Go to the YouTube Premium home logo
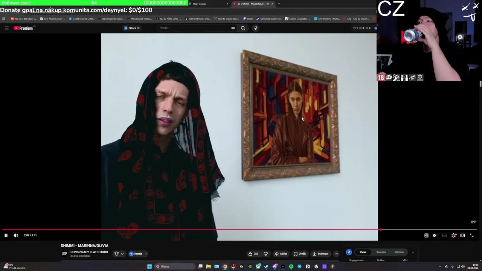 [x=24, y=28]
